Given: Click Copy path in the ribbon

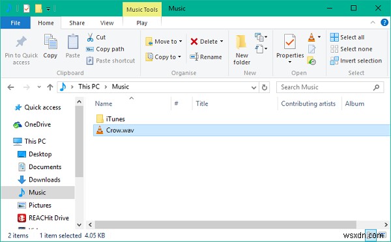Looking at the screenshot, I should [105, 49].
